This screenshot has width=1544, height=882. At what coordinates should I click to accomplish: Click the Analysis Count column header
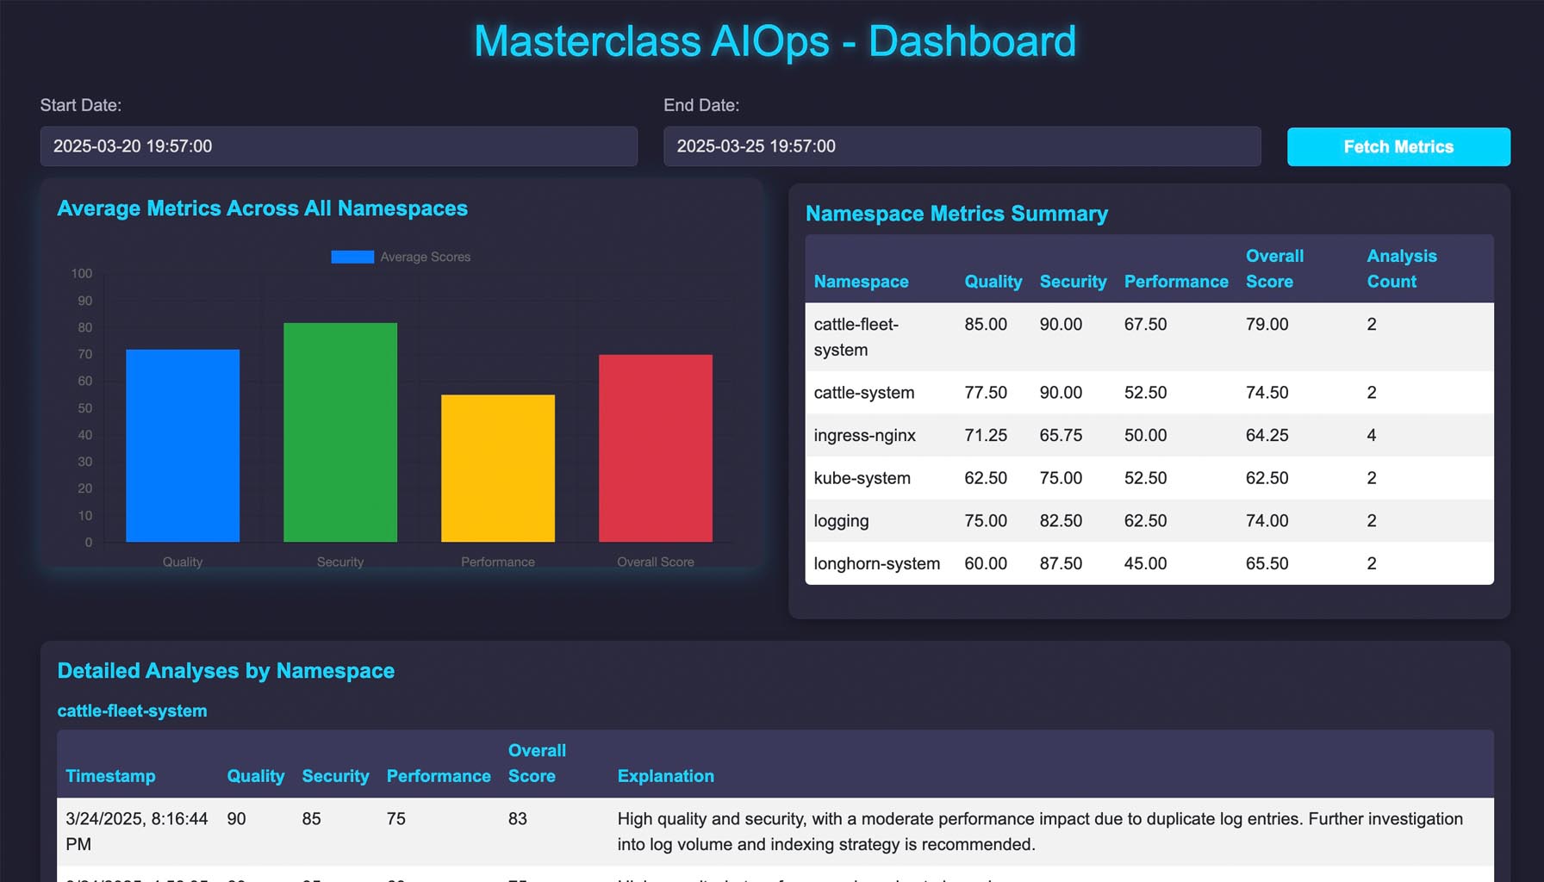tap(1401, 269)
